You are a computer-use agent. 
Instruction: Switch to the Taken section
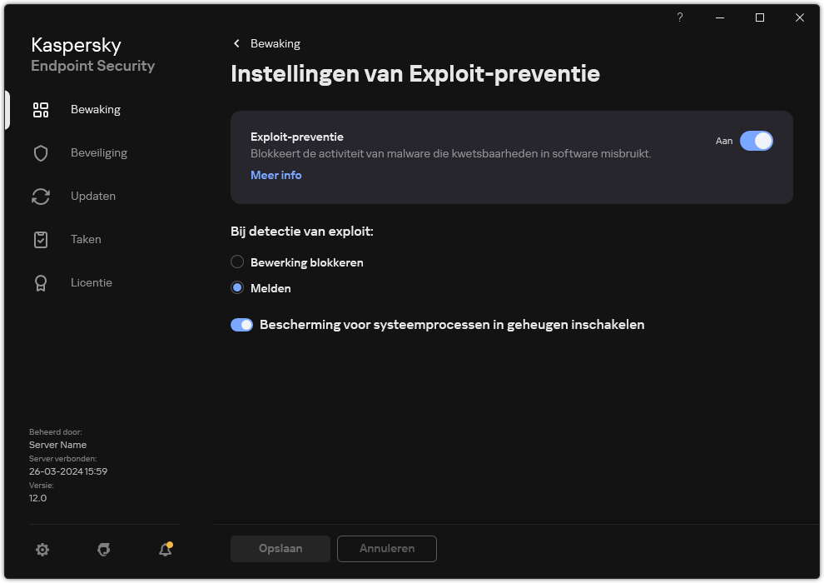86,239
